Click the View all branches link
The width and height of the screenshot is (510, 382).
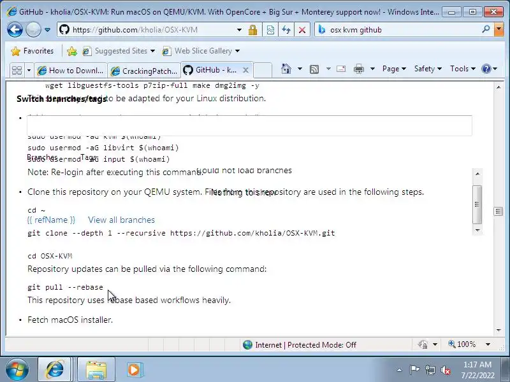[x=121, y=220]
